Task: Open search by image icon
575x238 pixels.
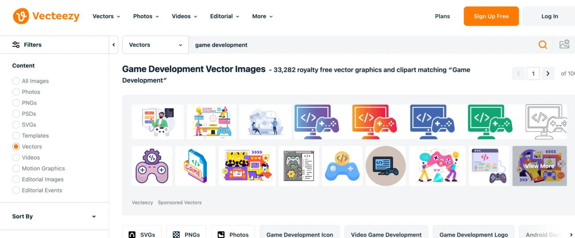Action: 564,45
